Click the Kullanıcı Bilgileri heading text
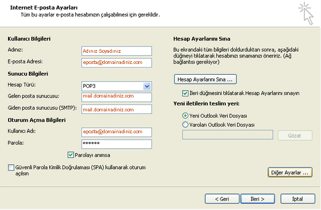Screen dimensions: 321x210 [29, 39]
